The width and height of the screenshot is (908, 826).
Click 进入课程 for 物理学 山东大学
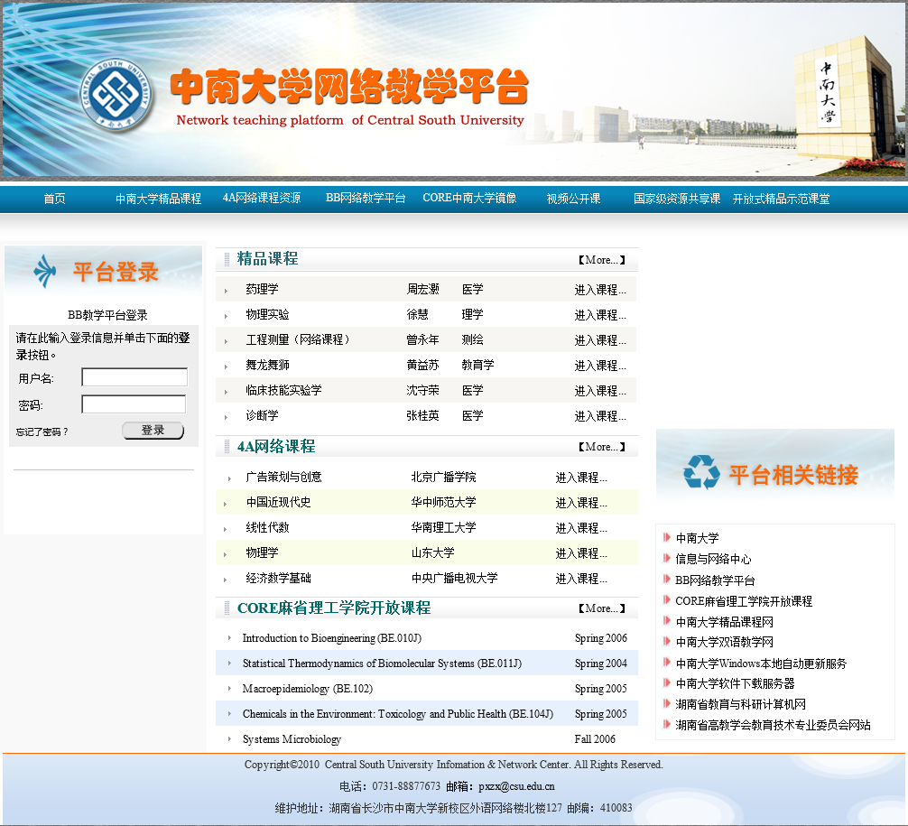click(x=581, y=553)
